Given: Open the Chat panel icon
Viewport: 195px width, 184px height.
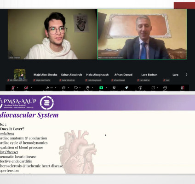Looking at the screenshot, I should tap(63, 88).
